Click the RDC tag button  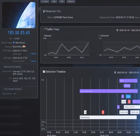[x=62, y=1]
